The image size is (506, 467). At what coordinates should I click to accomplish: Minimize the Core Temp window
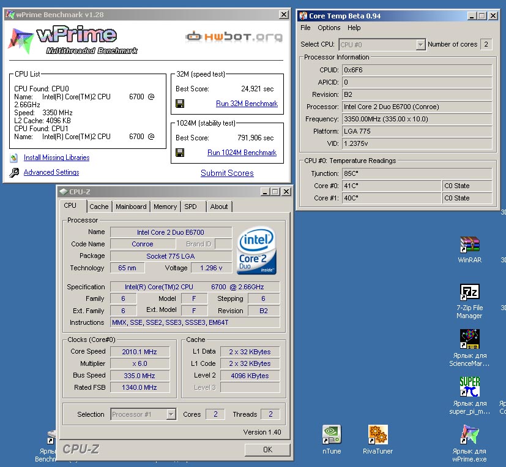click(472, 15)
